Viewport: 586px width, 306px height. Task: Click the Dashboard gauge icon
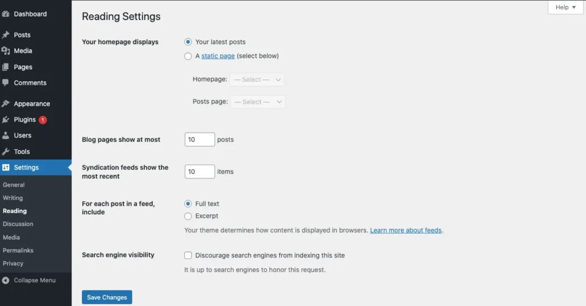pyautogui.click(x=6, y=14)
